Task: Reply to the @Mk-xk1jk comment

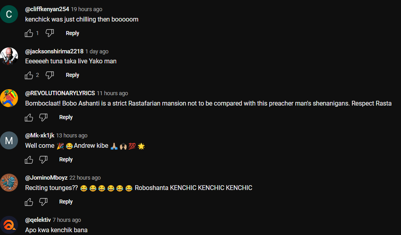Action: [66, 159]
